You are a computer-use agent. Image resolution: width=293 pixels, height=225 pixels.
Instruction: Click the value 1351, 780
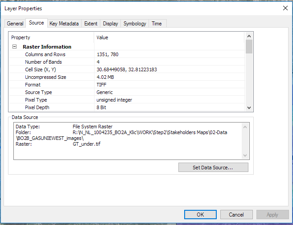[107, 54]
